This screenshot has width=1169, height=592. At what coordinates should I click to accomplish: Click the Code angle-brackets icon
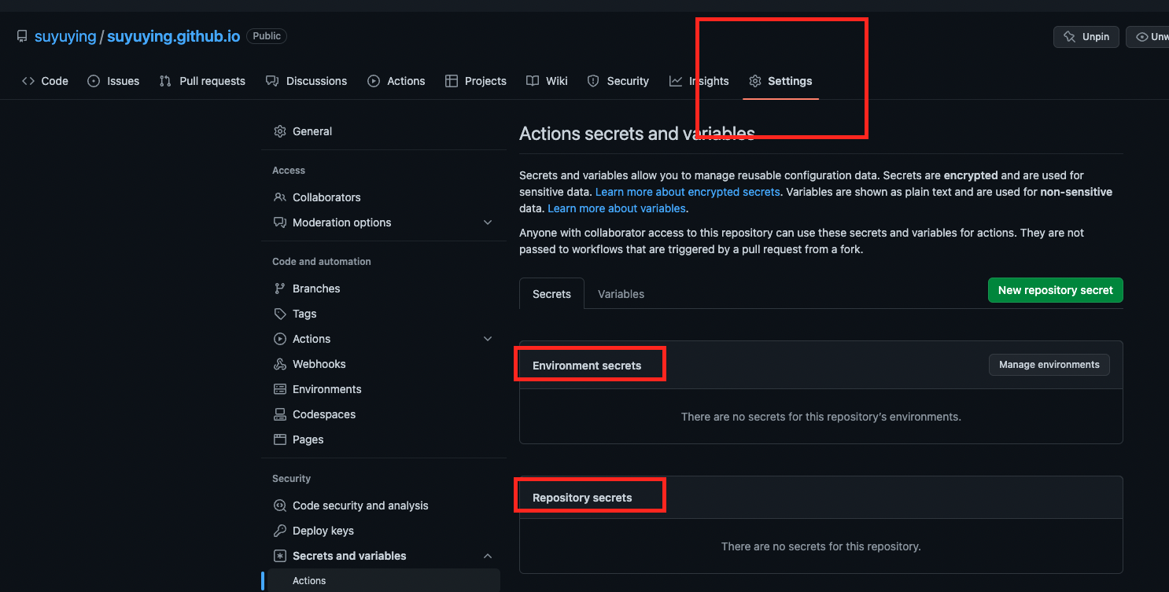coord(28,81)
